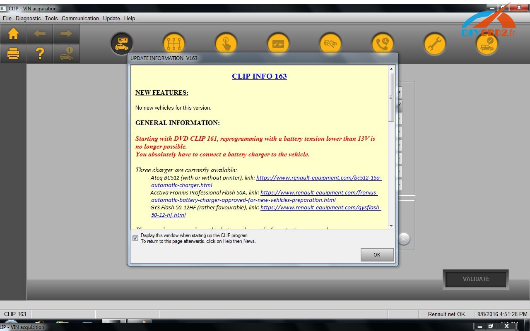Select the car-with-magnifier inspection icon

(330, 43)
